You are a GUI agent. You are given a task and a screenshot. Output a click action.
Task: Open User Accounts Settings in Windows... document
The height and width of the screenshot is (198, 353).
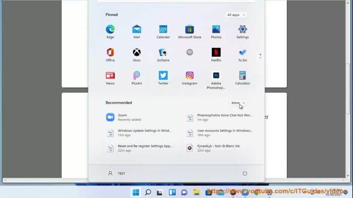pos(219,132)
